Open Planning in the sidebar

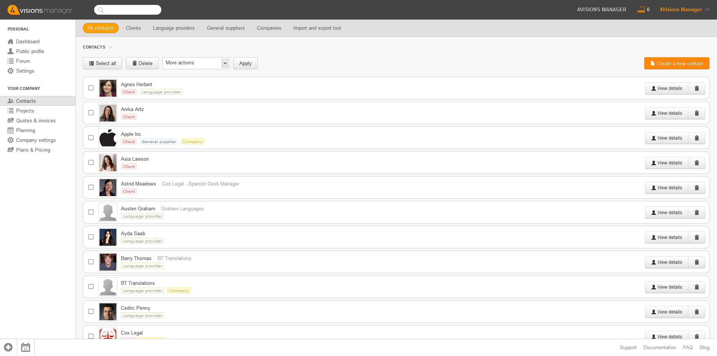tap(25, 131)
